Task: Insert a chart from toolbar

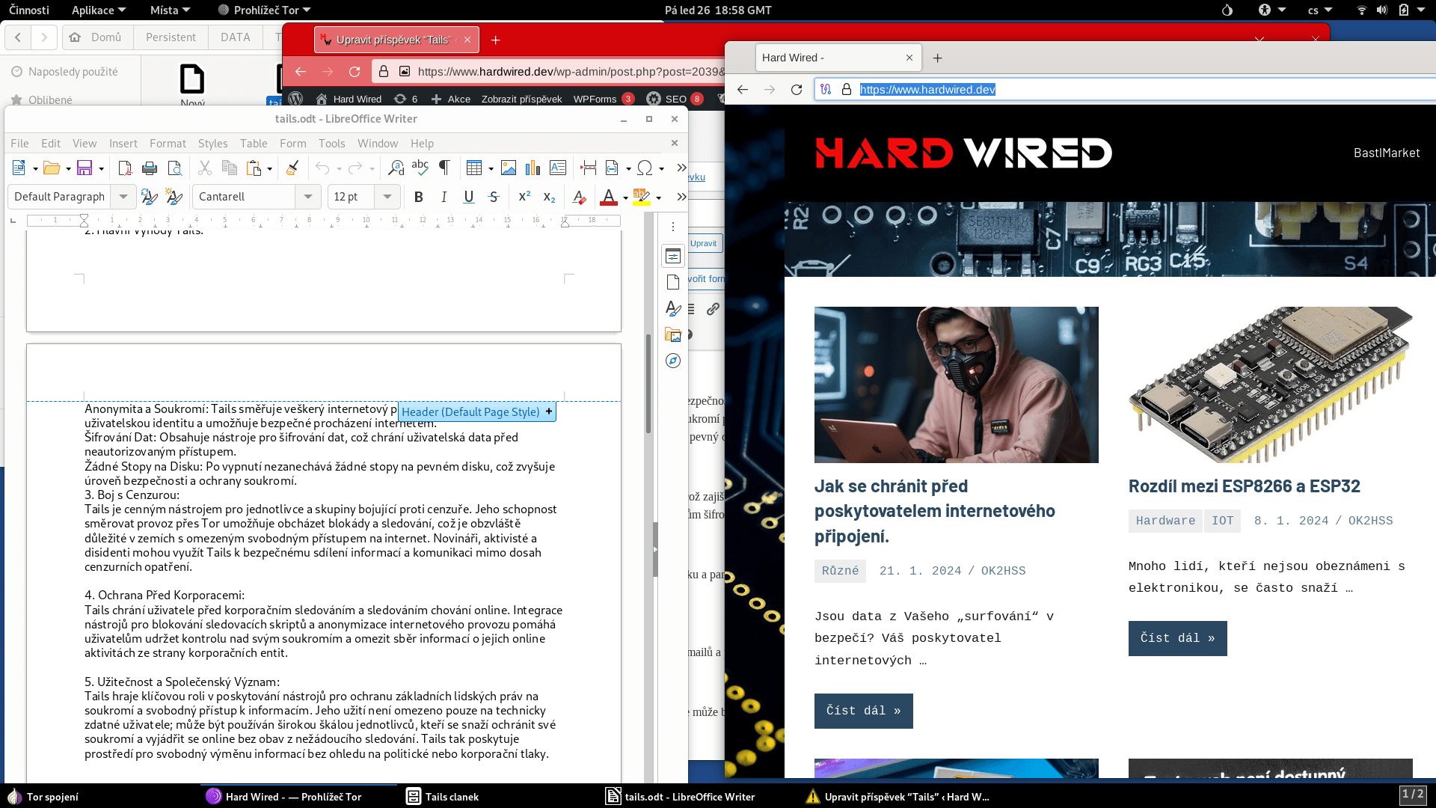Action: [533, 168]
